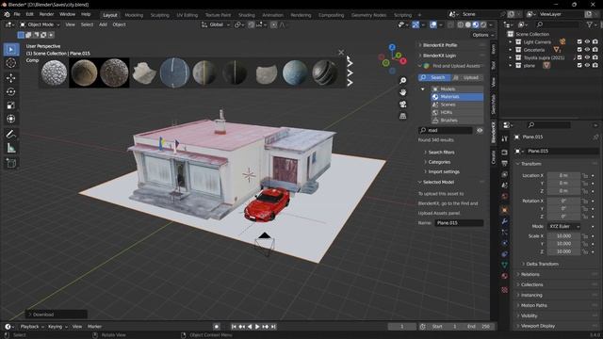Expand the Relations panel
The image size is (603, 339).
coord(530,274)
